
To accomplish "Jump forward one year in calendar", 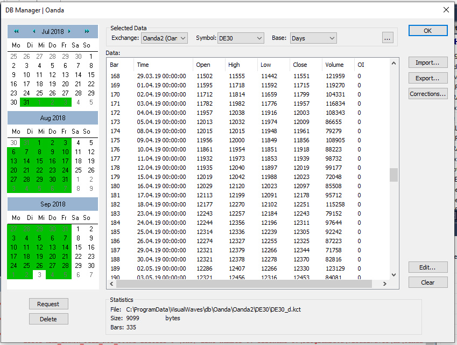I will 87,31.
